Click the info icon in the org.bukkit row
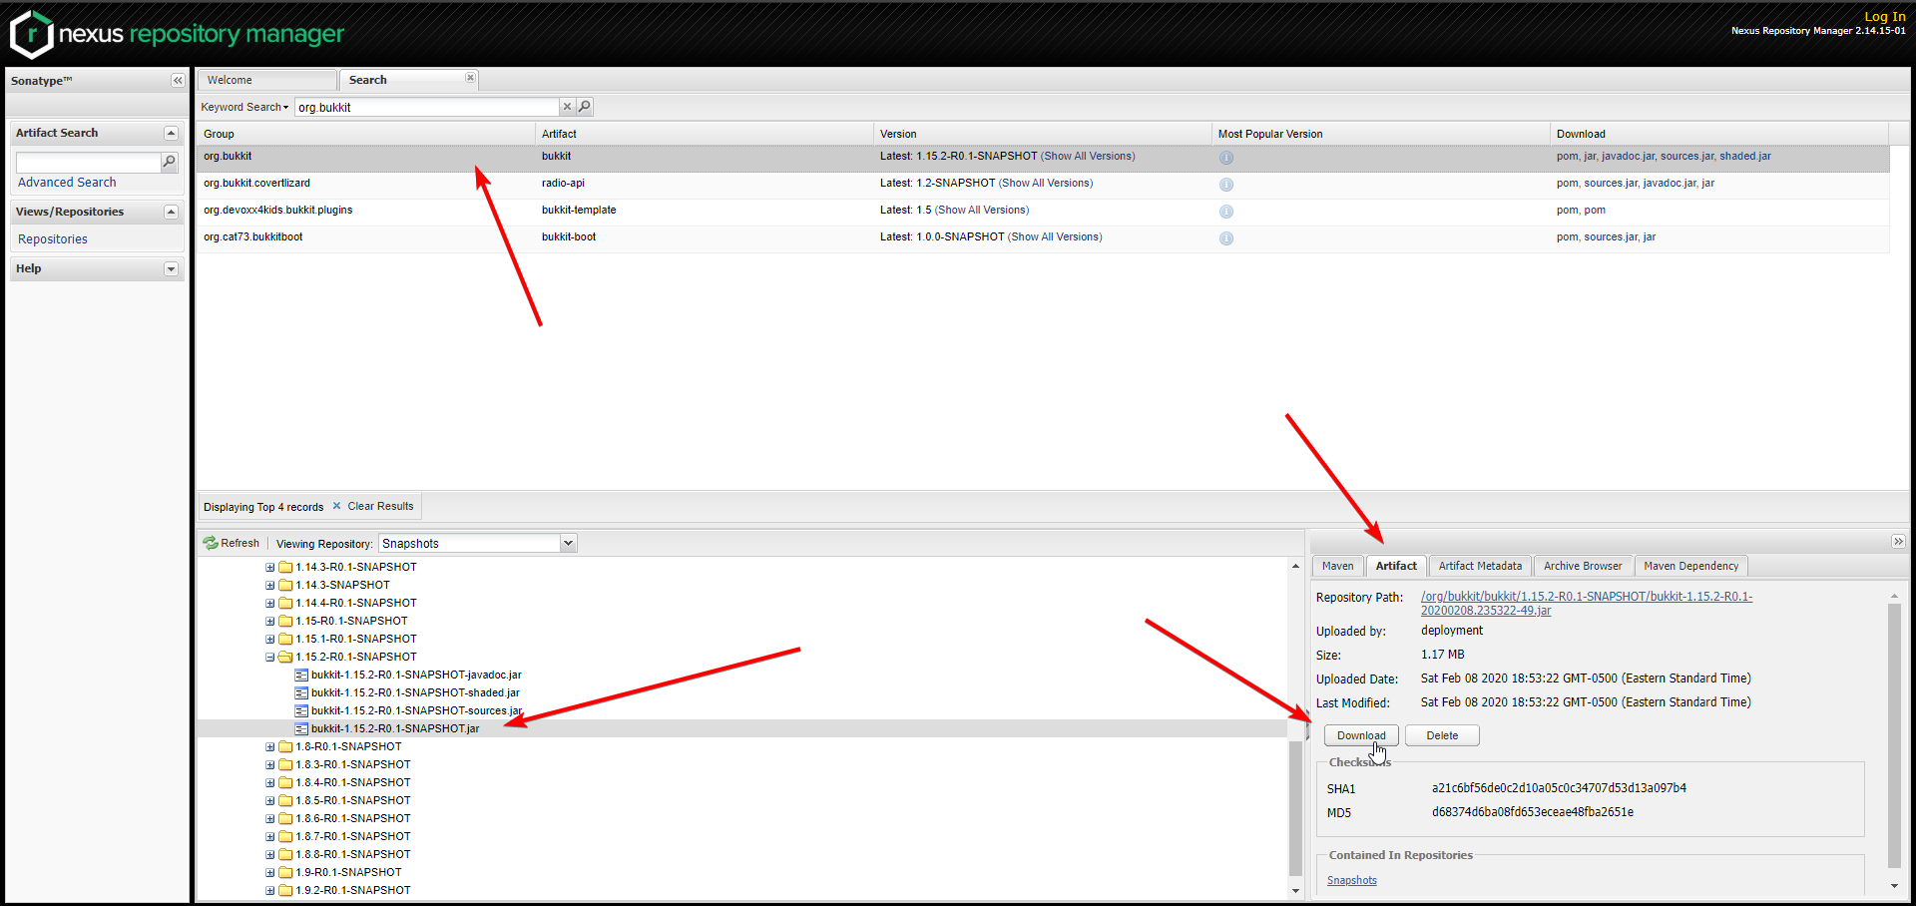This screenshot has width=1916, height=906. [x=1226, y=158]
